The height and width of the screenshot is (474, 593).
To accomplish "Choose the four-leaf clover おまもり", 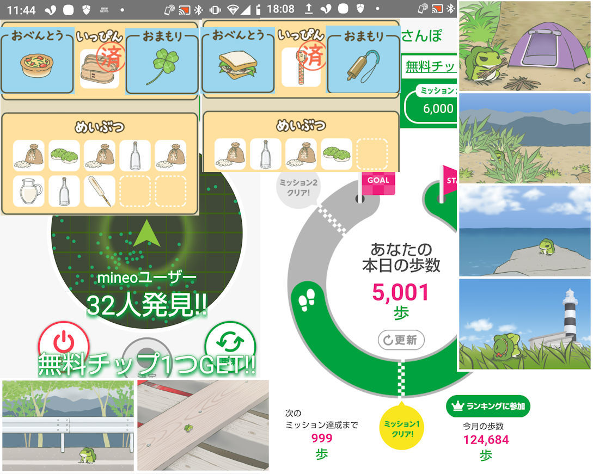I will [x=162, y=67].
